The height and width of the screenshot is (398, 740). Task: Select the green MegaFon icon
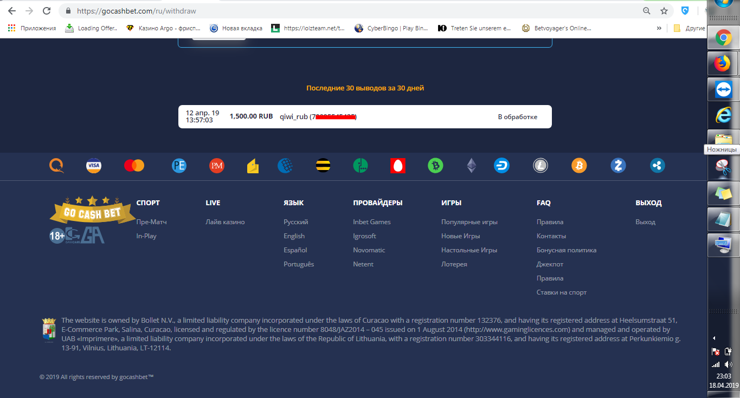click(x=361, y=166)
